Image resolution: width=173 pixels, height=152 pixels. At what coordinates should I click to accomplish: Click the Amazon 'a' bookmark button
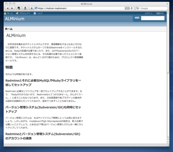25,8
